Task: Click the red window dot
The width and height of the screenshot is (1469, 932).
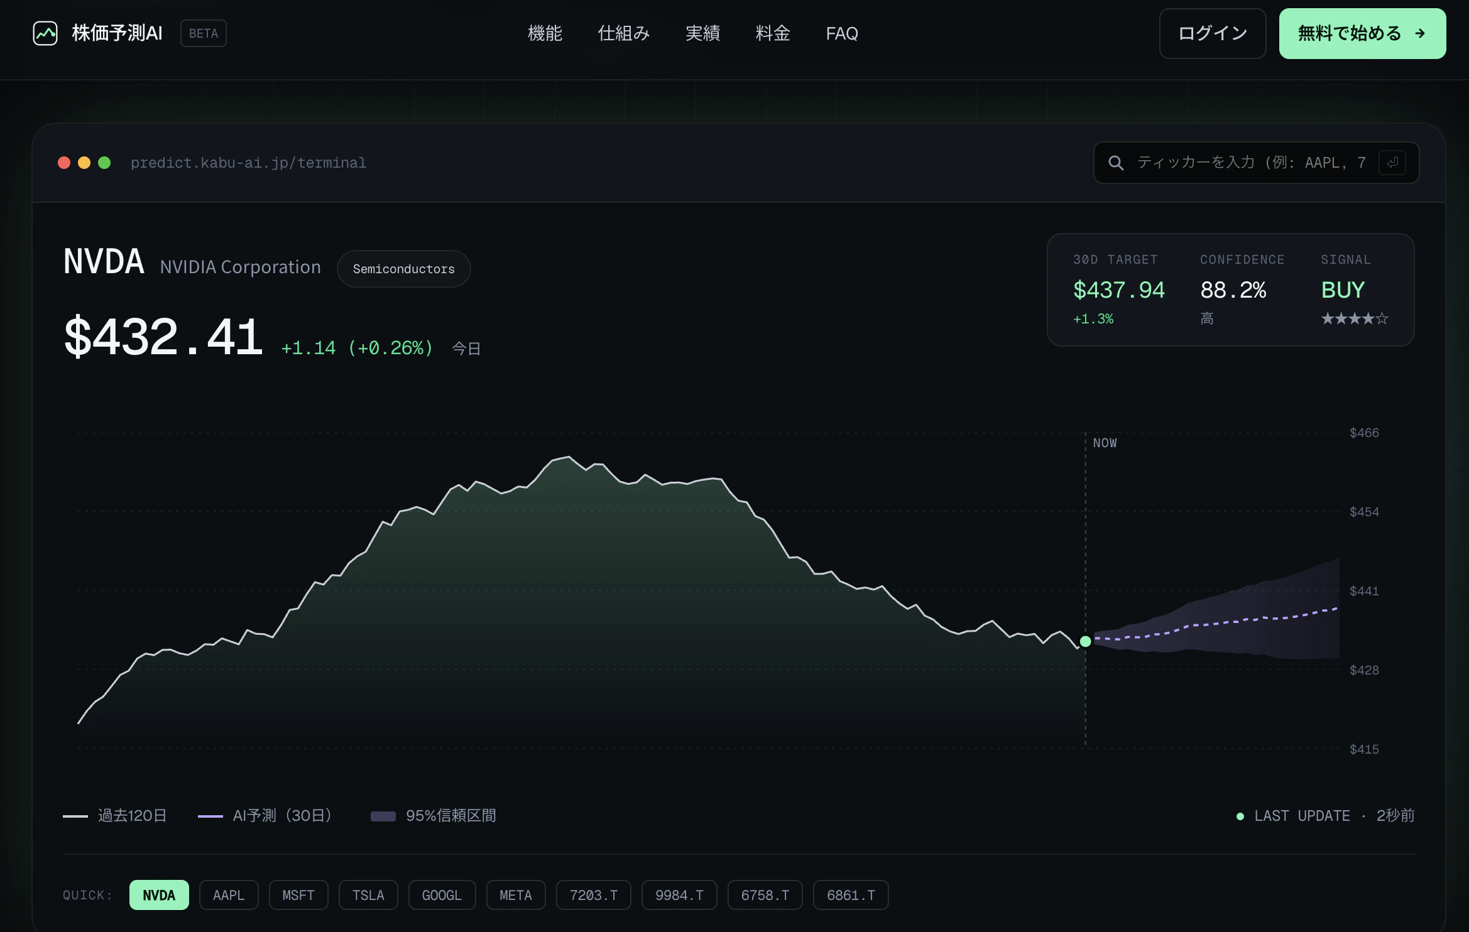Action: coord(64,163)
